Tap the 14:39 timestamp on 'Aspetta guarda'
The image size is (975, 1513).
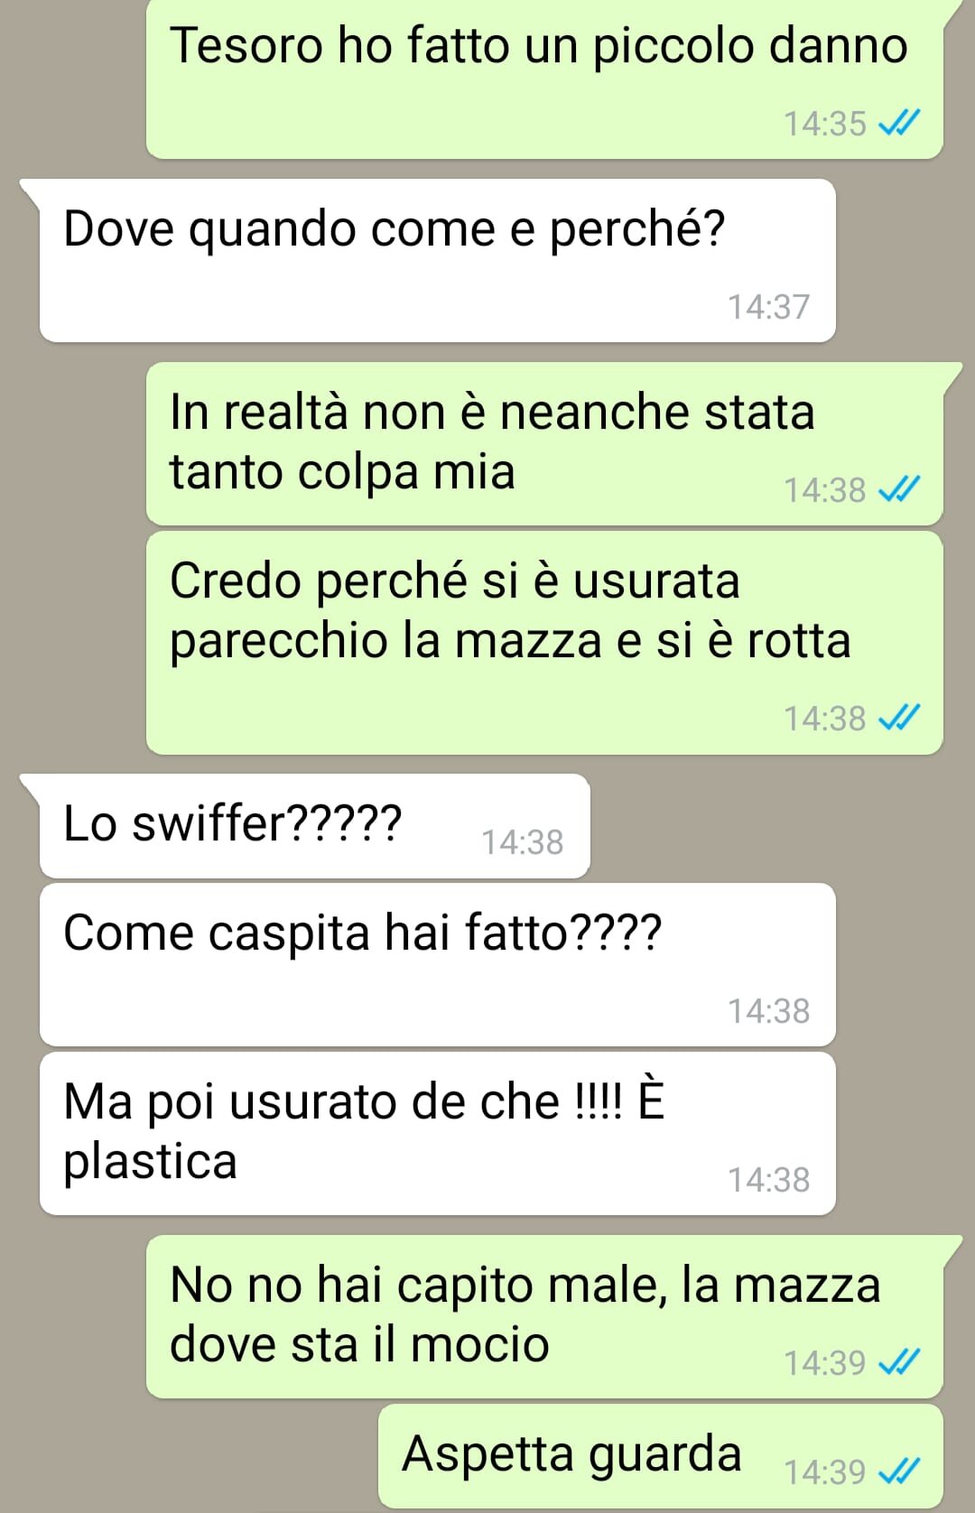pyautogui.click(x=825, y=1472)
